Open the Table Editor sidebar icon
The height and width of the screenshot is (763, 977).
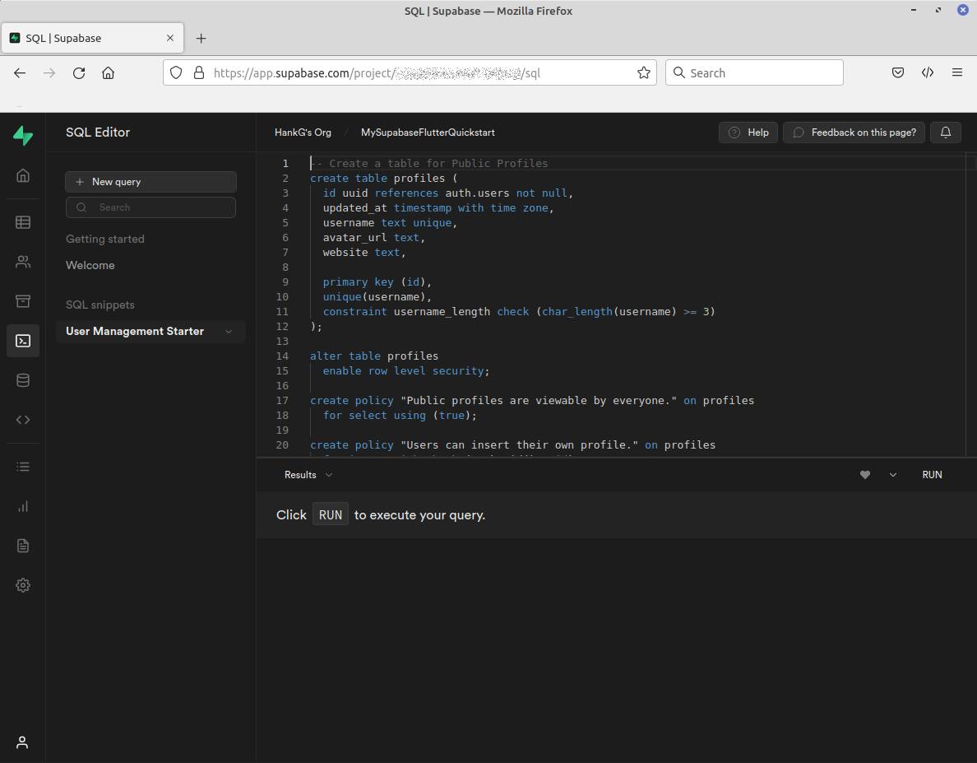(23, 222)
